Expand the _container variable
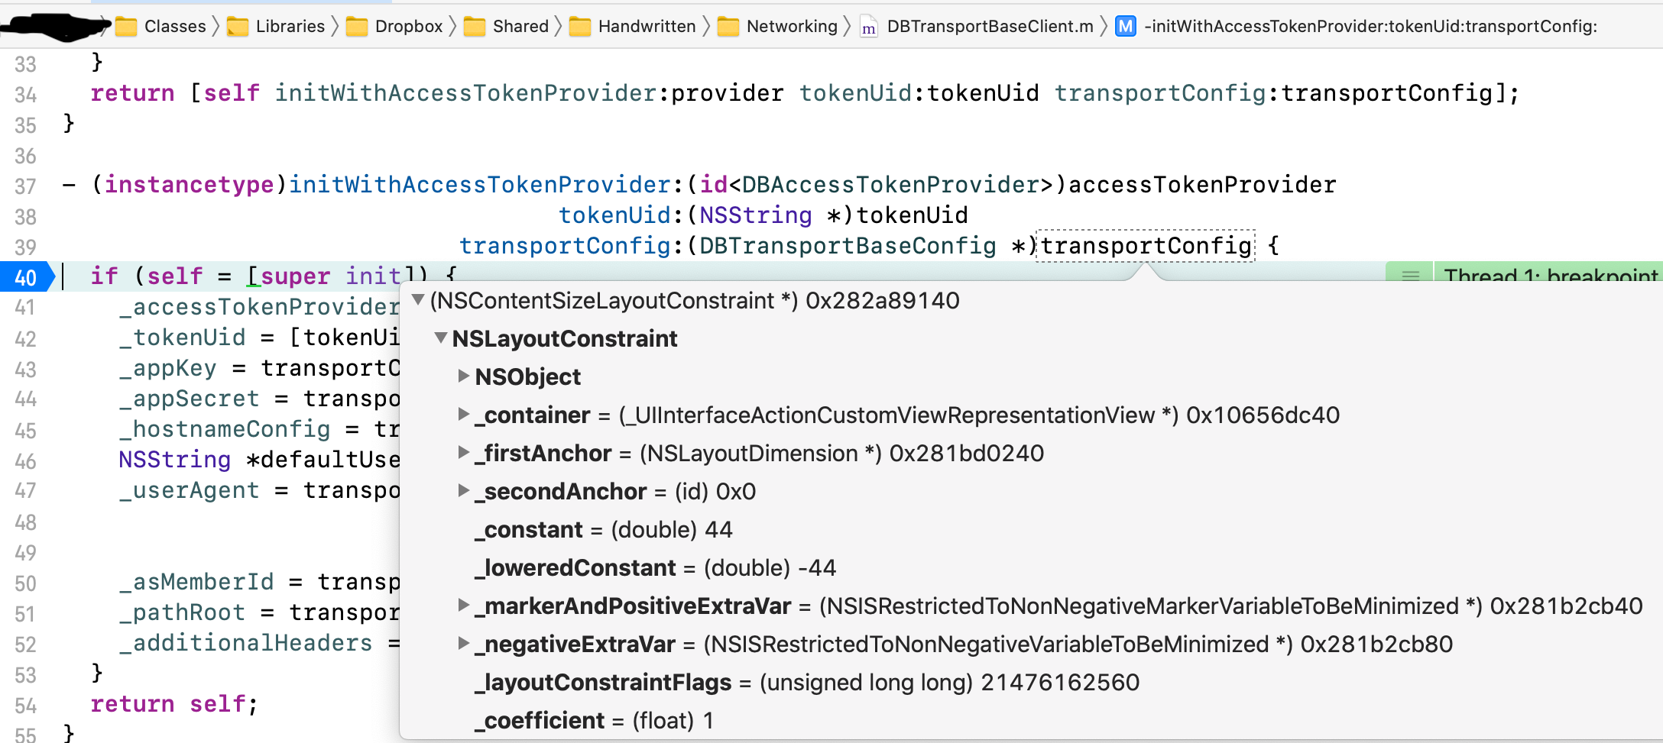1663x743 pixels. [x=463, y=414]
